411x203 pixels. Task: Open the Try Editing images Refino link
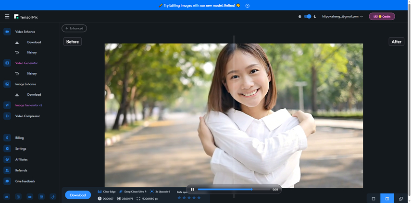click(199, 5)
